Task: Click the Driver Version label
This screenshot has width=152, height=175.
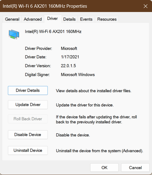Action: tap(38, 66)
